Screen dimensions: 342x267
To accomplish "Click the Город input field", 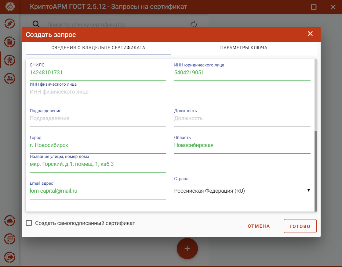I will (x=98, y=145).
